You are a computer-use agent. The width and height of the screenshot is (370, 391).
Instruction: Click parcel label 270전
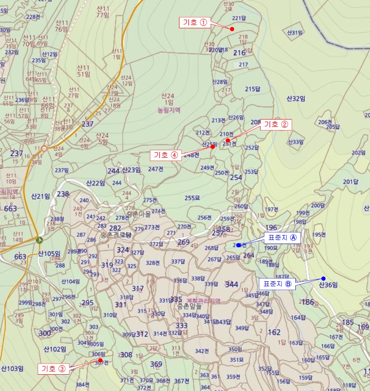point(184,226)
